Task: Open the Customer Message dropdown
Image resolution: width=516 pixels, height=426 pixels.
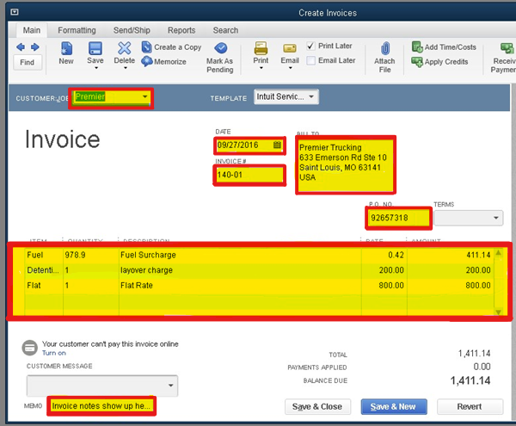Action: pyautogui.click(x=170, y=385)
